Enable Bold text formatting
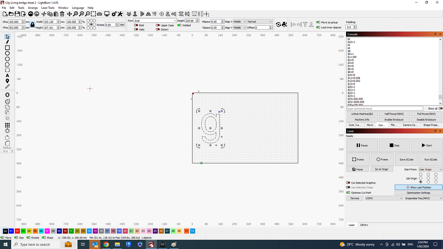The height and width of the screenshot is (249, 443). (136, 25)
